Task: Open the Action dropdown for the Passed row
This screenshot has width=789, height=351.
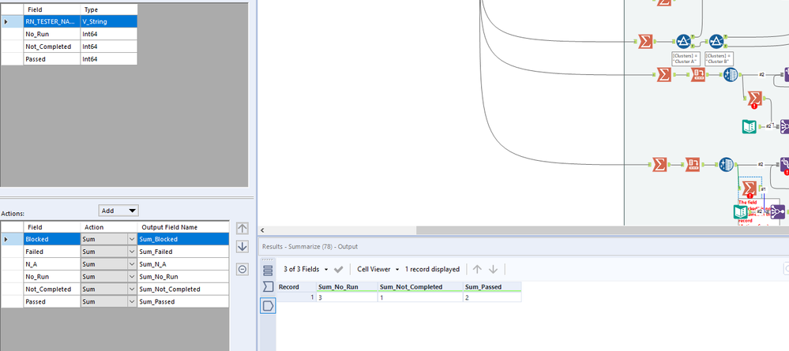Action: pos(133,302)
